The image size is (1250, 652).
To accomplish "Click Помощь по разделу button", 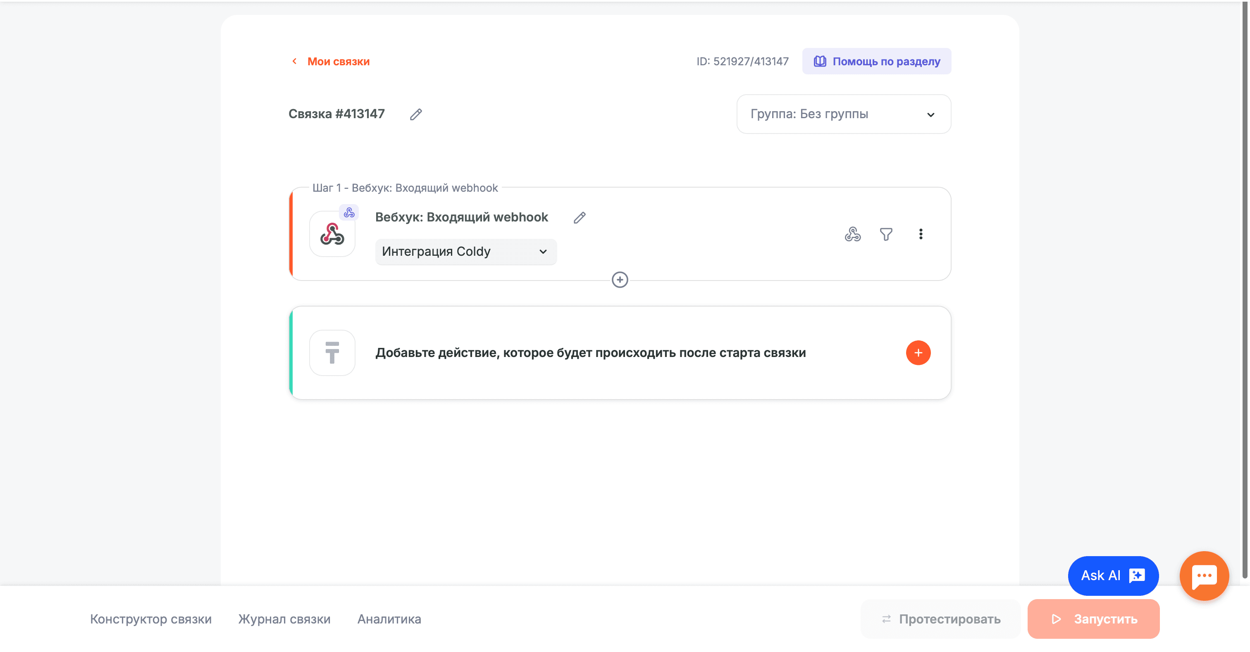I will point(876,62).
